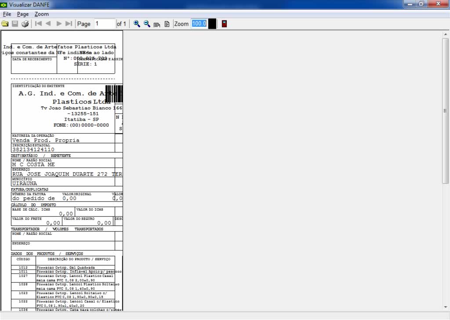Open the Page menu

[23, 14]
